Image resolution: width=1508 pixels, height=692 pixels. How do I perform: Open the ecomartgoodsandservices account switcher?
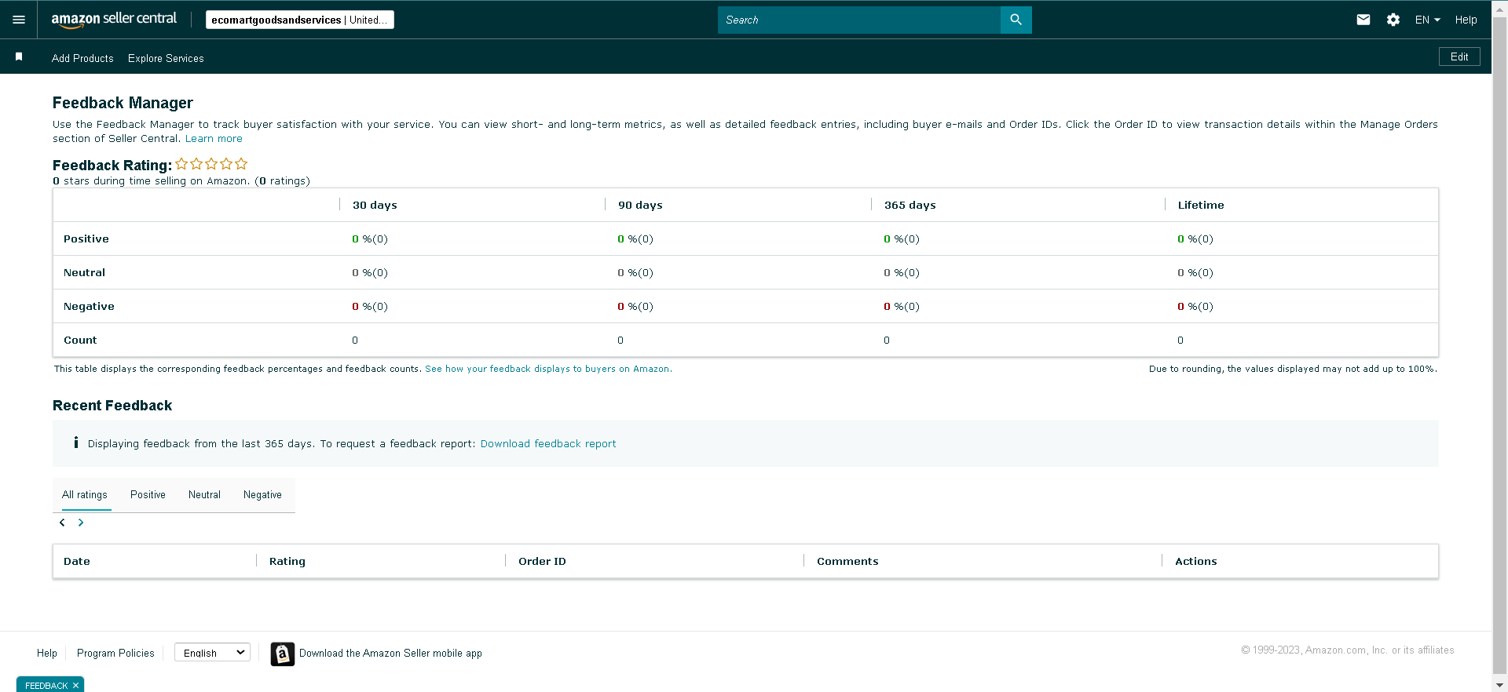(x=300, y=20)
